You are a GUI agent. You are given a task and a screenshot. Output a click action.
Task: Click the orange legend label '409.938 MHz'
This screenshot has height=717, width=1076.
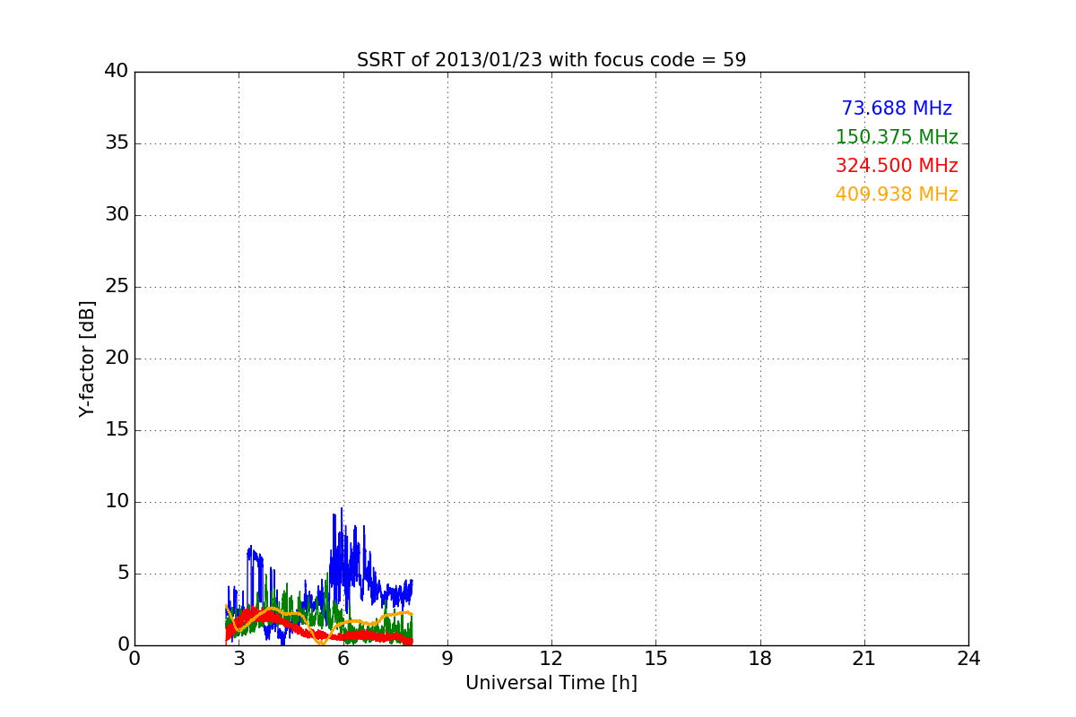pos(897,194)
